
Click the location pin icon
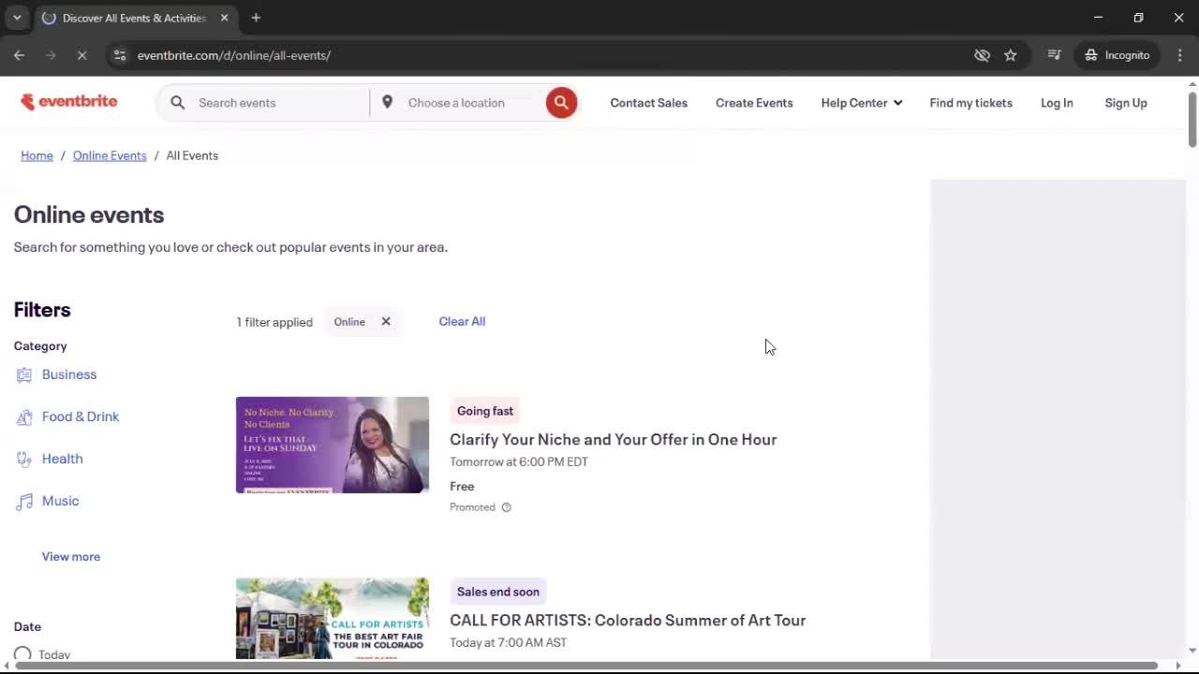388,102
